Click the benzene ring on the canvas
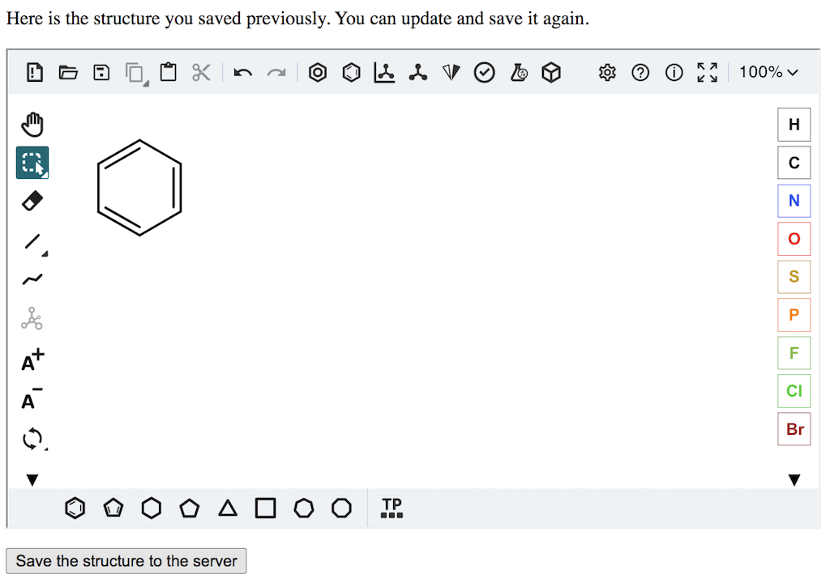 point(139,188)
